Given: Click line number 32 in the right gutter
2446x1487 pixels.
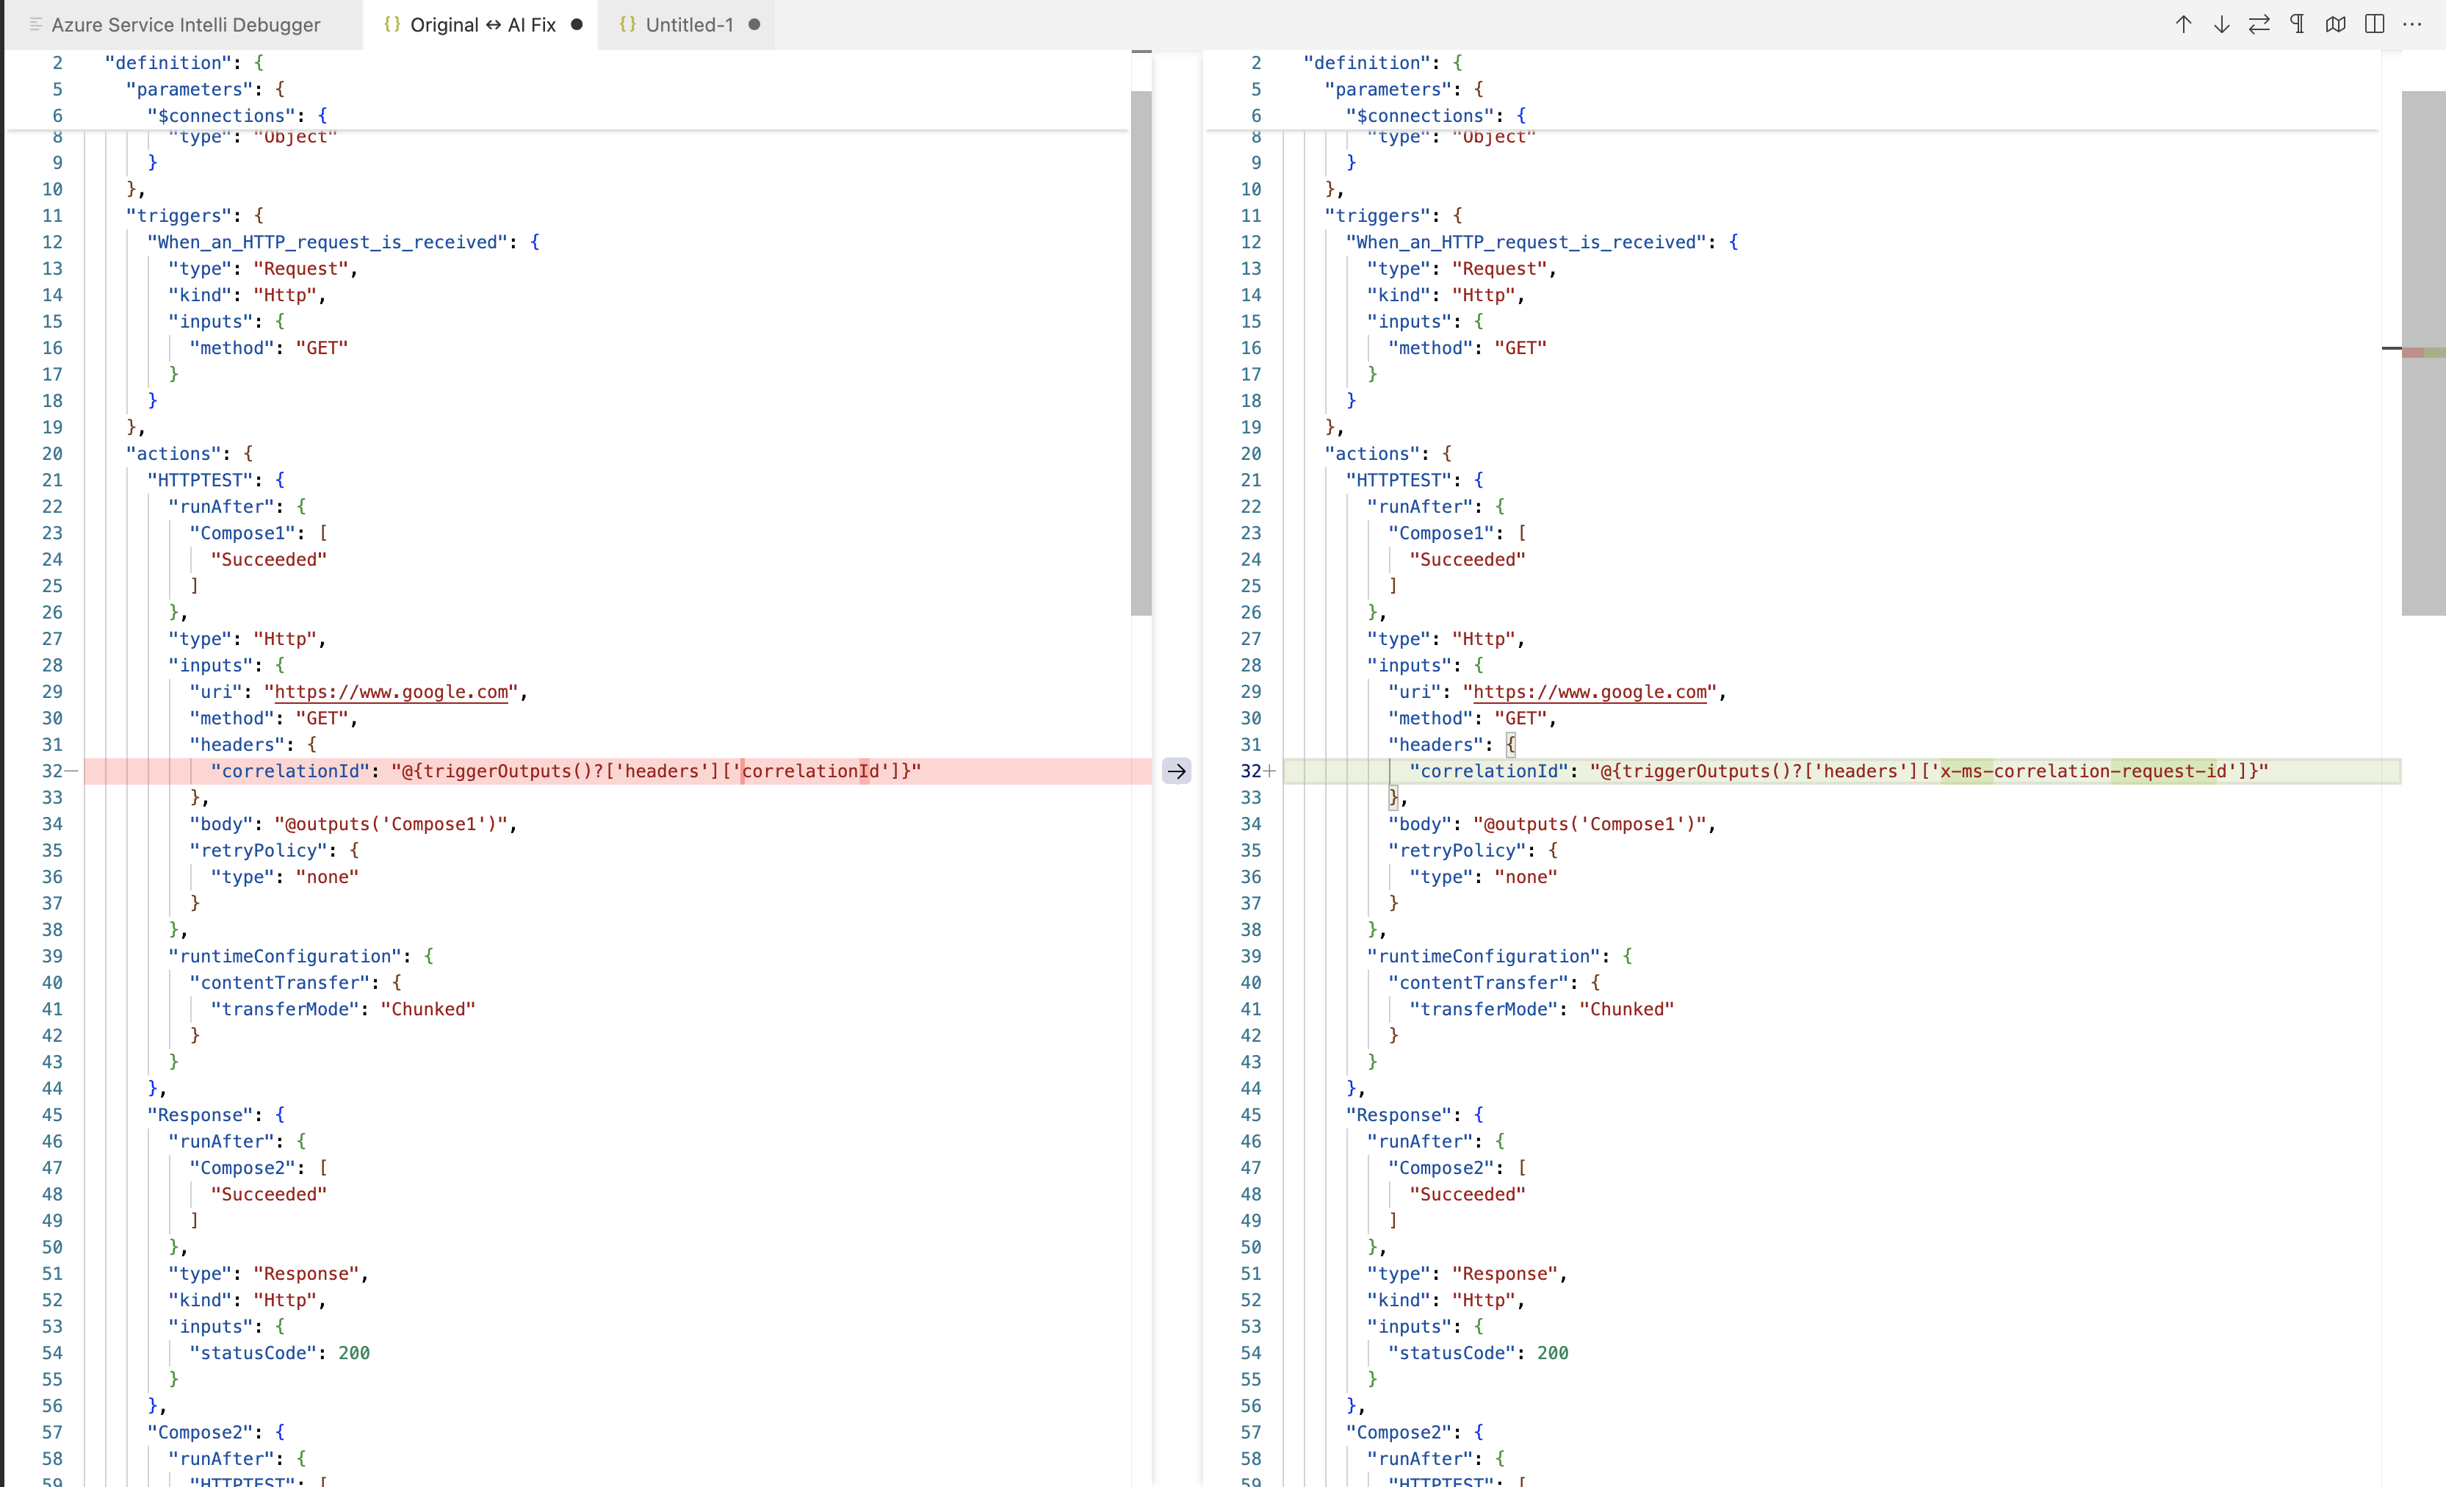Looking at the screenshot, I should click(1251, 771).
